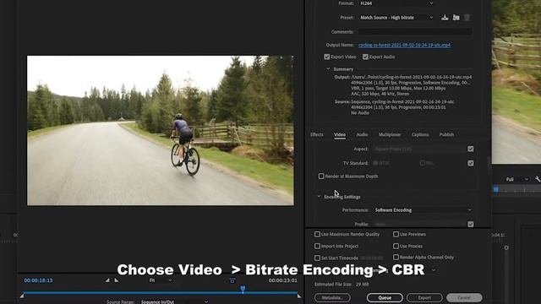Select the PAL radio button
This screenshot has height=304, width=541.
(422, 163)
